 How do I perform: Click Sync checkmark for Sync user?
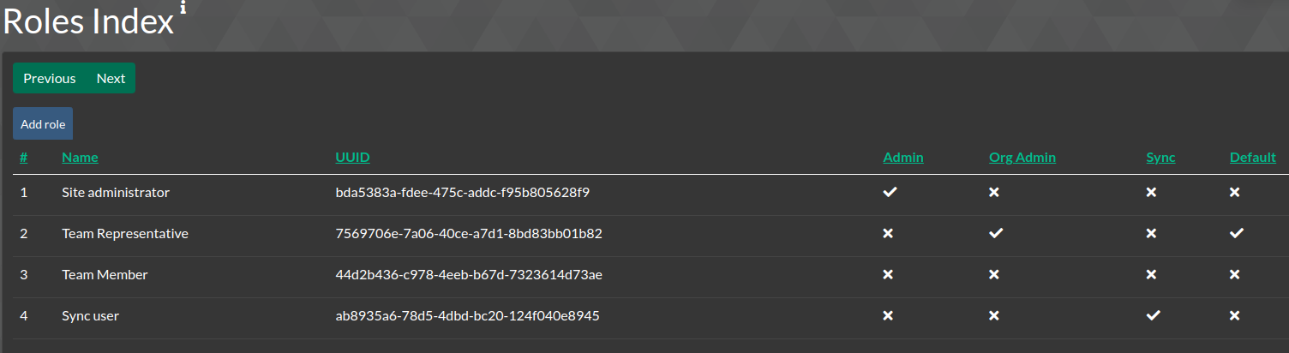coord(1154,315)
